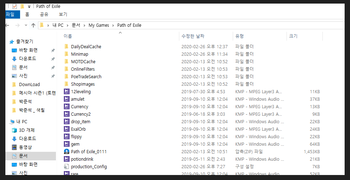This screenshot has height=180, width=350.
Task: Select the production_Config settings file icon
Action: pyautogui.click(x=66, y=166)
